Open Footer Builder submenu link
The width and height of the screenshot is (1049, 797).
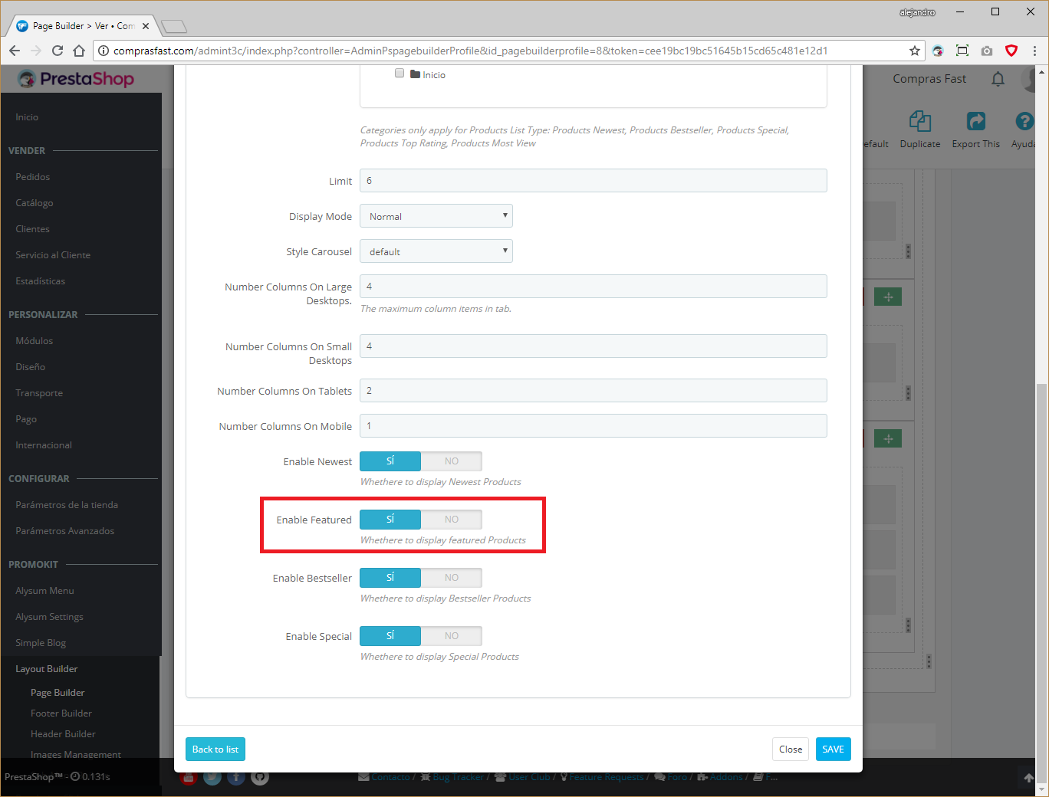[61, 713]
